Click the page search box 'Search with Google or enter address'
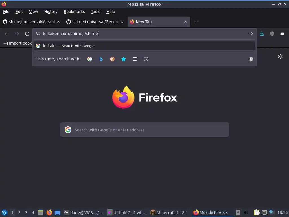Screen dimensions: 289x217 (144, 130)
